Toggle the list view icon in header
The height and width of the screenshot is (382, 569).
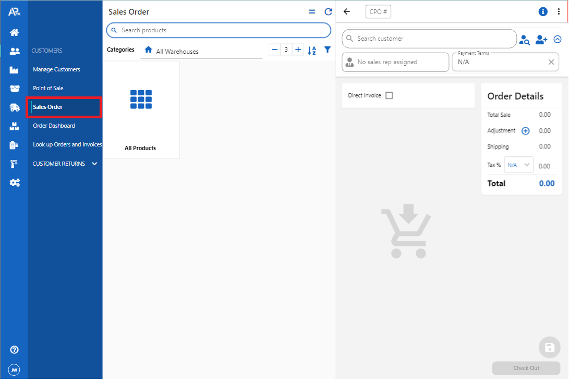click(x=312, y=11)
